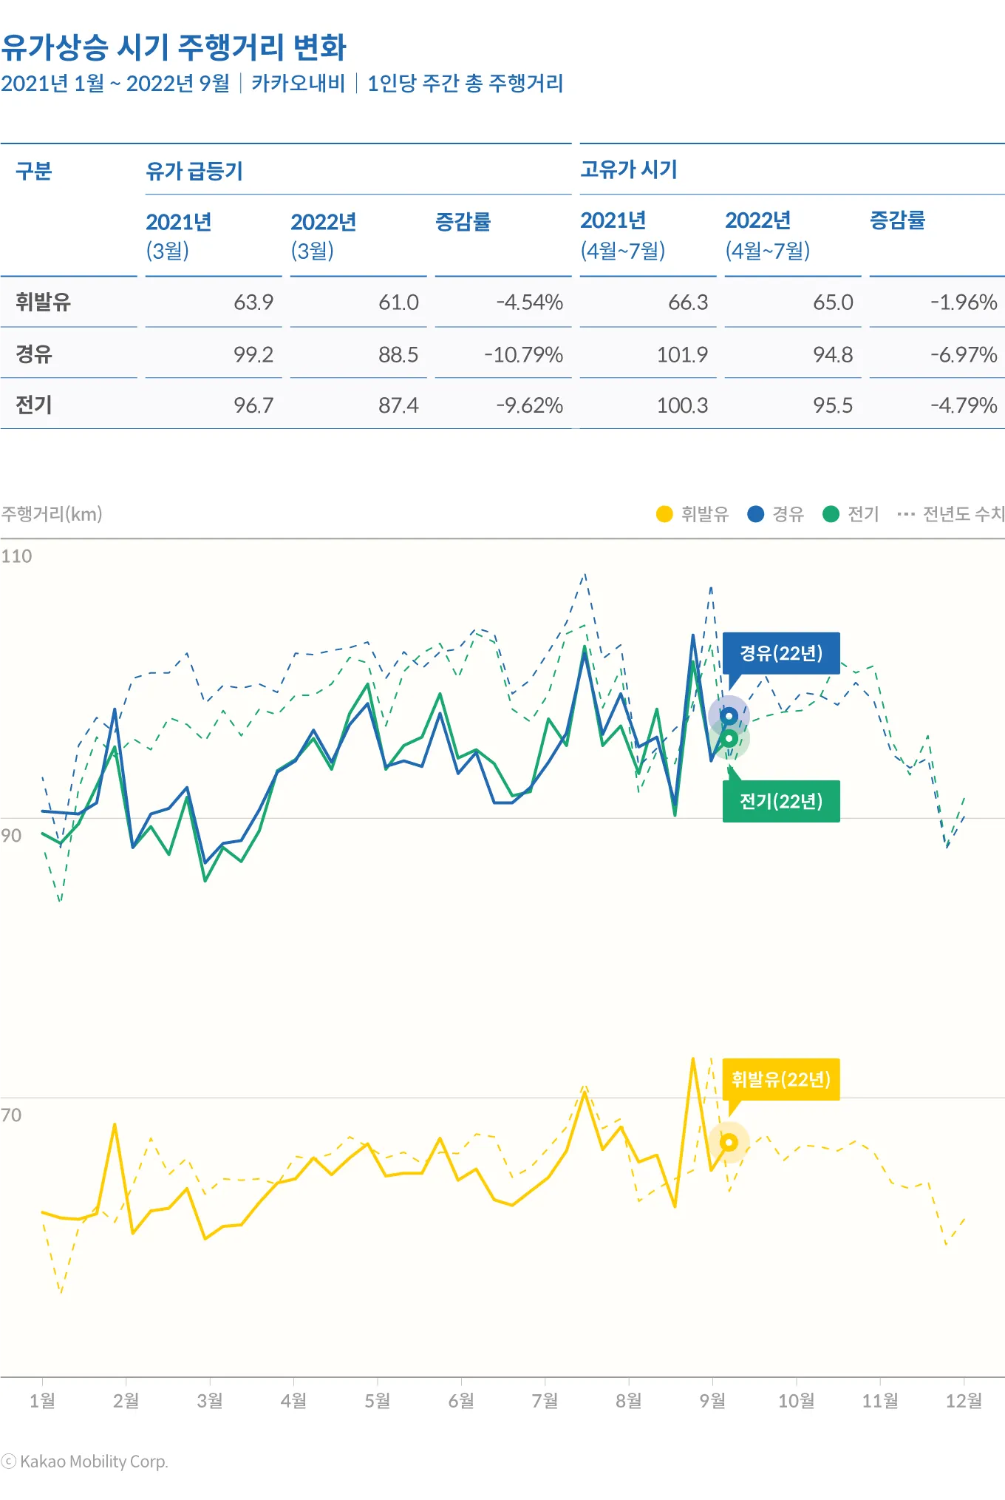Select the 유가 급등기 column group header
This screenshot has height=1500, width=1005.
point(194,171)
